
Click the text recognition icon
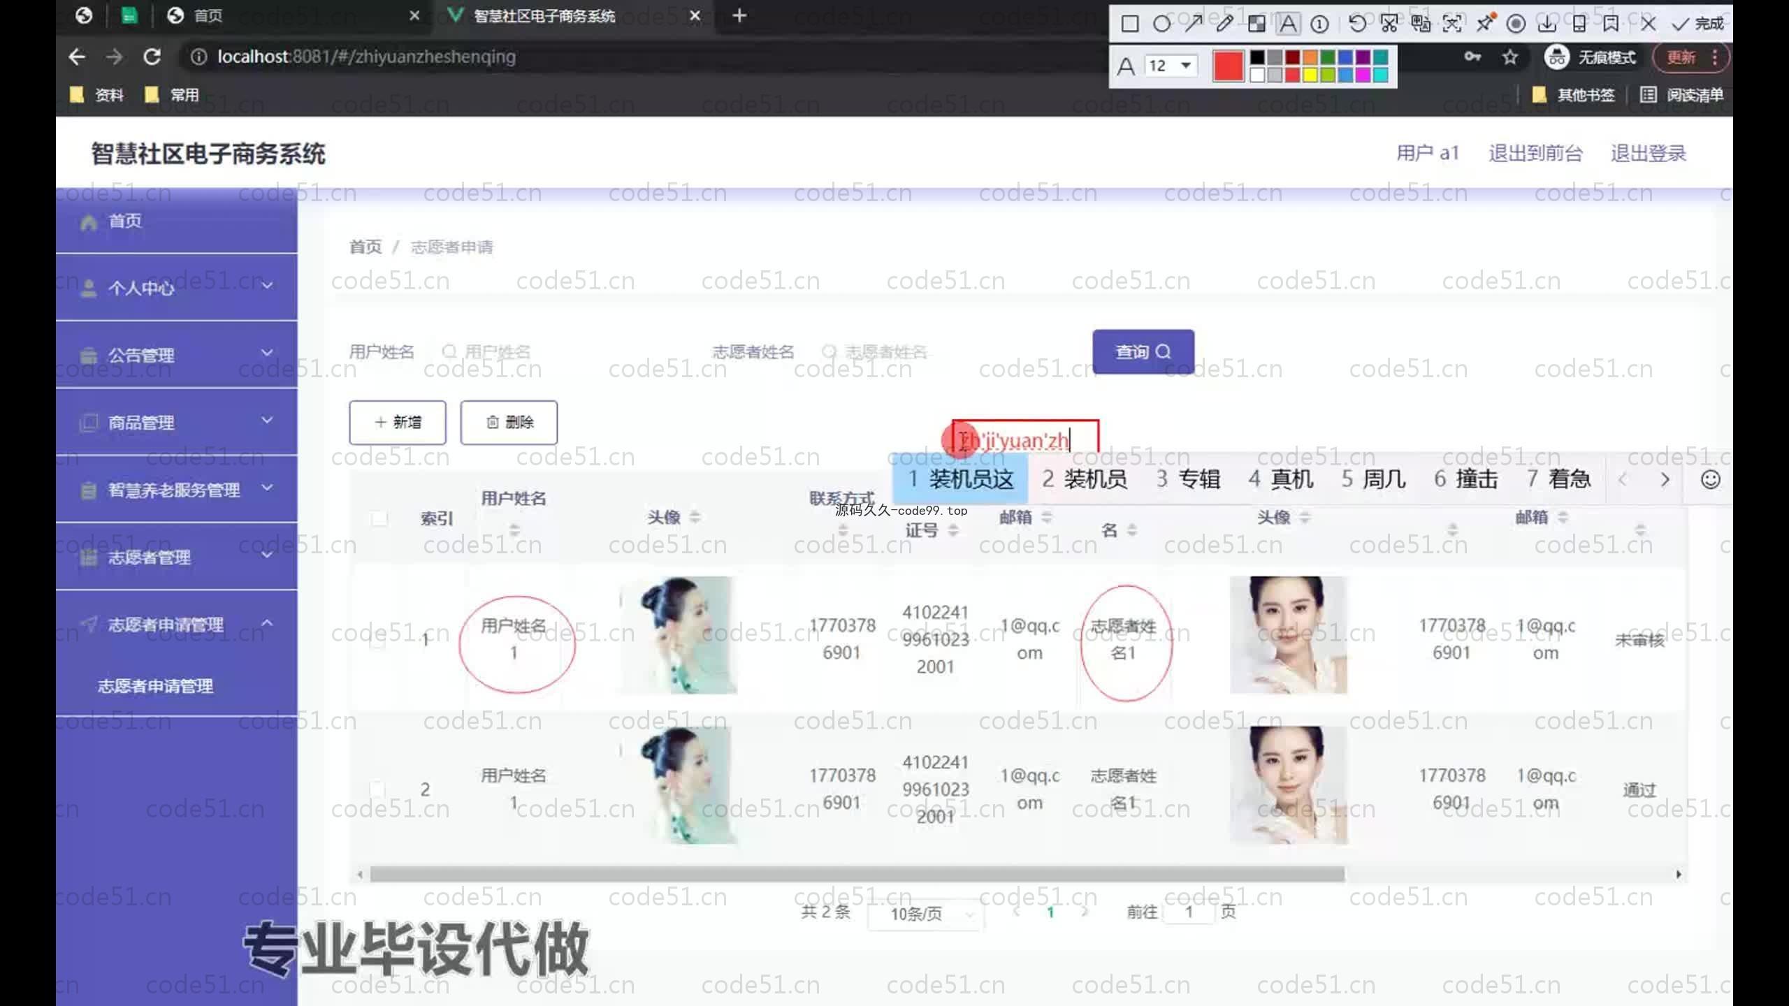(x=1452, y=24)
